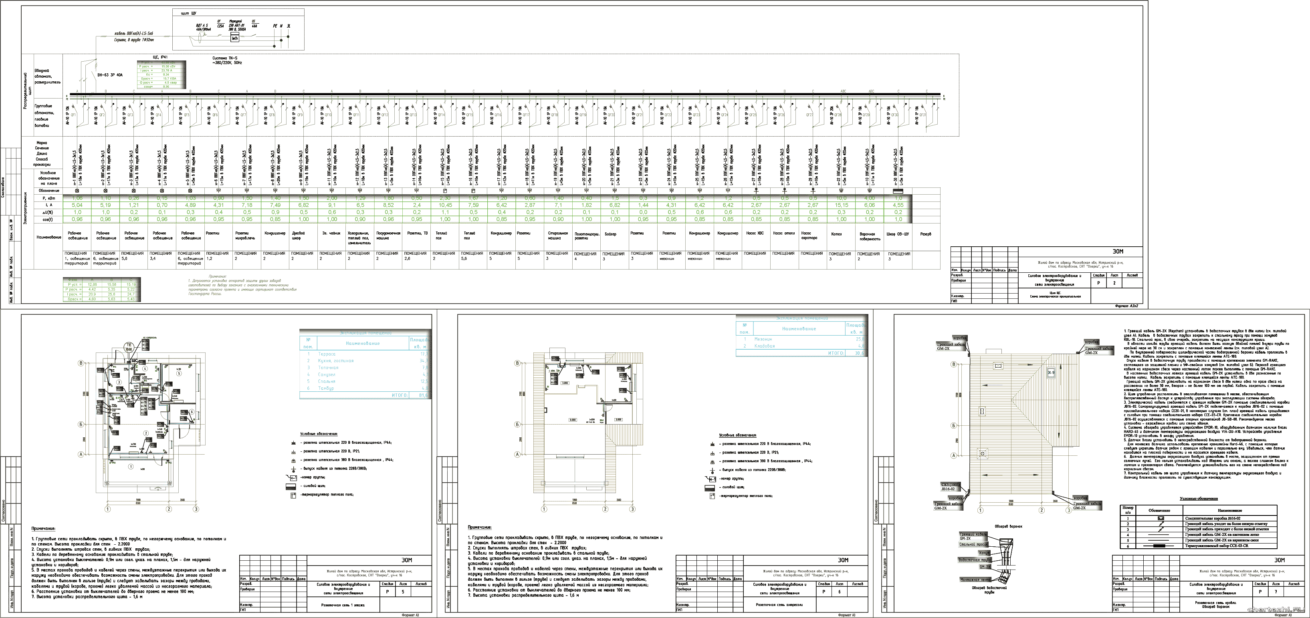Select the Обогрев воронок detail heading
The height and width of the screenshot is (618, 1310).
[x=1008, y=526]
